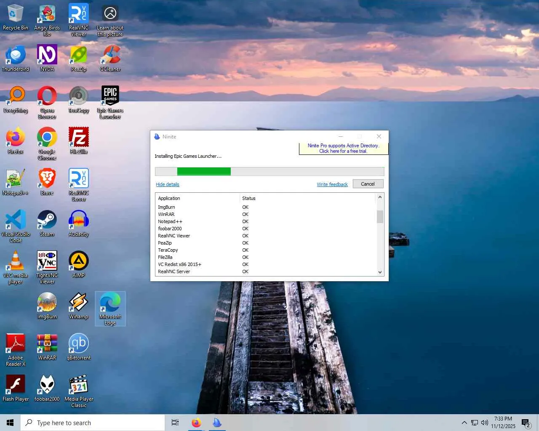
Task: Select the RealVNC Viewer row in Ninite list
Action: 265,236
